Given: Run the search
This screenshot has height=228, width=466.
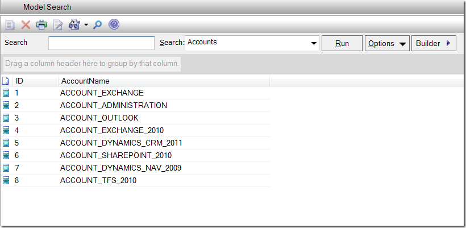Looking at the screenshot, I should [x=342, y=43].
